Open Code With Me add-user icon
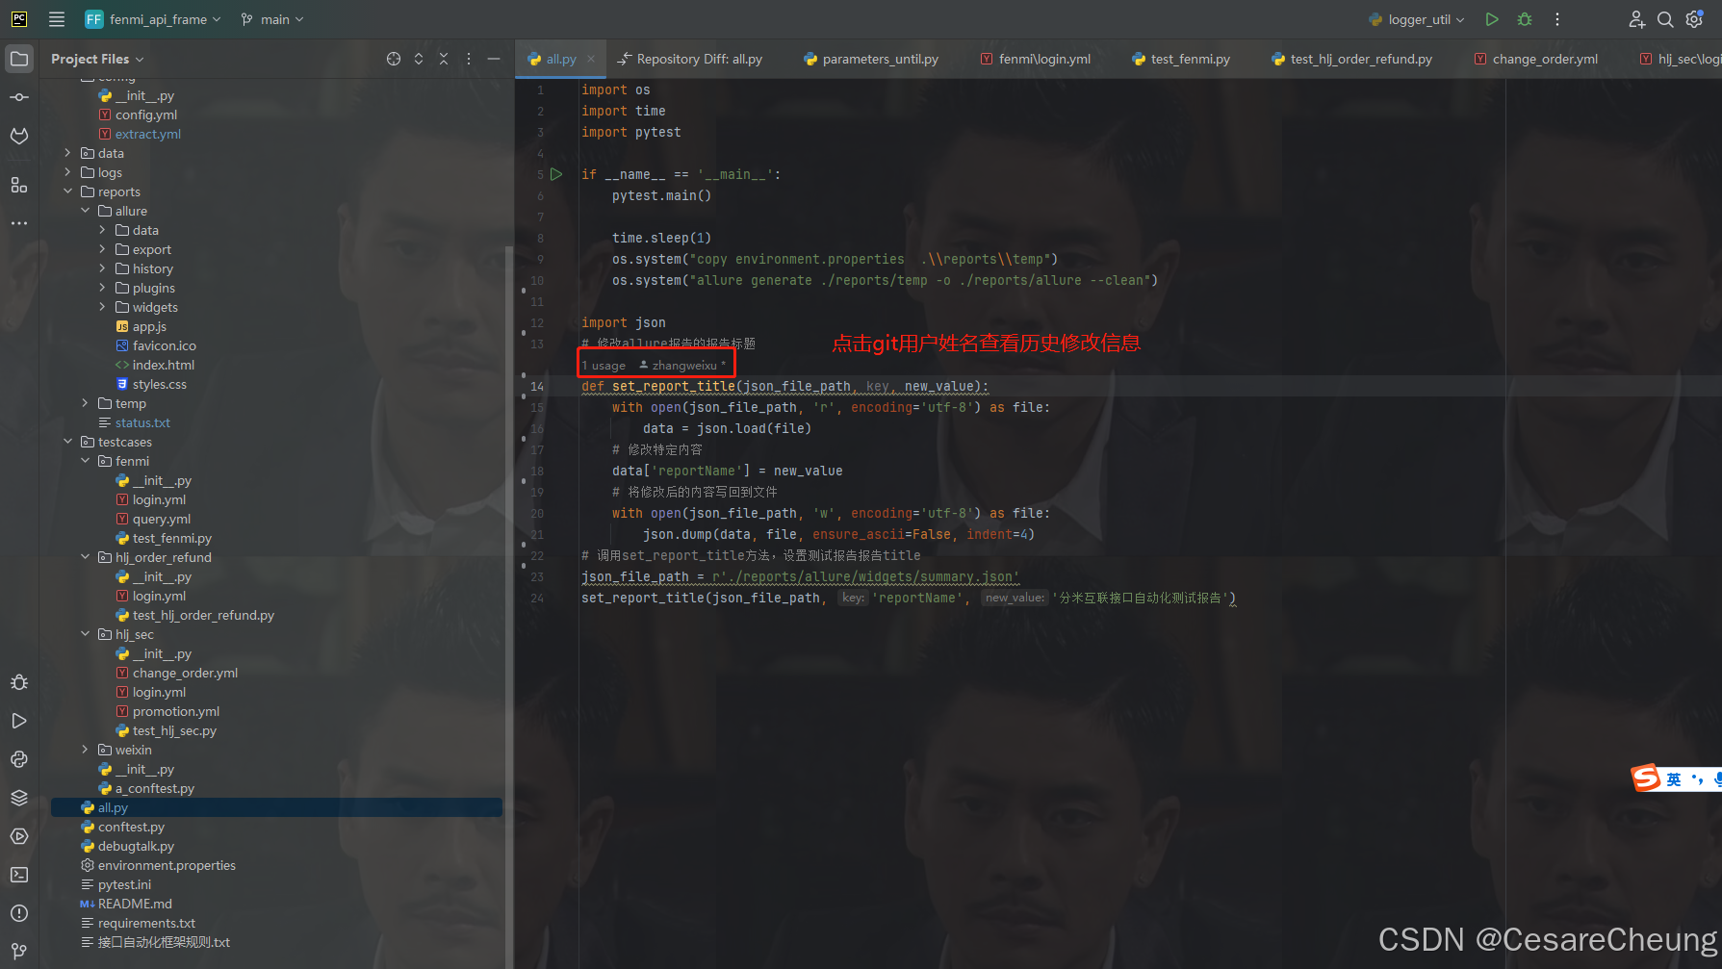Screen dimensions: 1722x969 pyautogui.click(x=1636, y=19)
